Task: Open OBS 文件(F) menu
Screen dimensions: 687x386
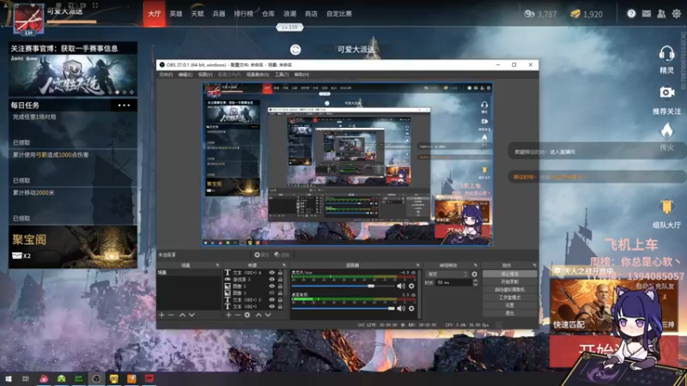Action: tap(165, 75)
